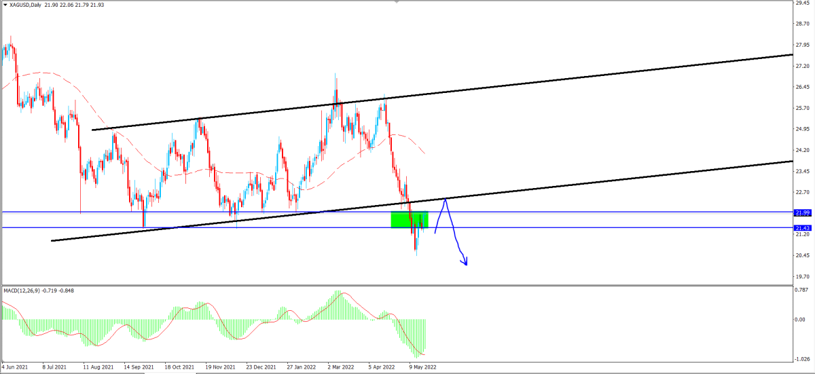Image resolution: width=815 pixels, height=374 pixels.
Task: Click the 24.95 price scale value
Action: click(x=802, y=129)
